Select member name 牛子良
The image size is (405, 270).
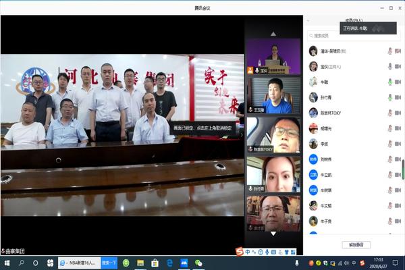pyautogui.click(x=326, y=221)
